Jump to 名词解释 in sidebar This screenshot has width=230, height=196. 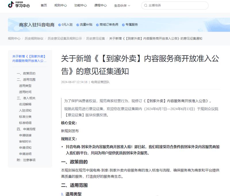(x=25, y=104)
